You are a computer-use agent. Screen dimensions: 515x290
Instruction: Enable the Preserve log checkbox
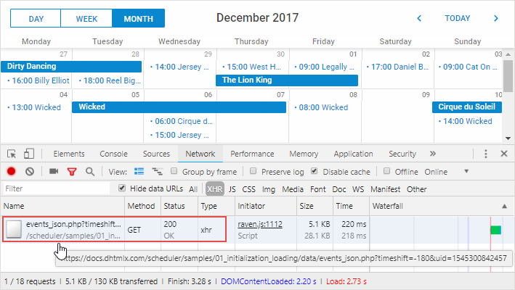253,172
